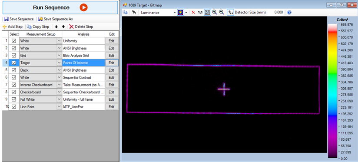Expand the Luminance dropdown
Viewport: 358px width, 162px height.
(x=175, y=13)
